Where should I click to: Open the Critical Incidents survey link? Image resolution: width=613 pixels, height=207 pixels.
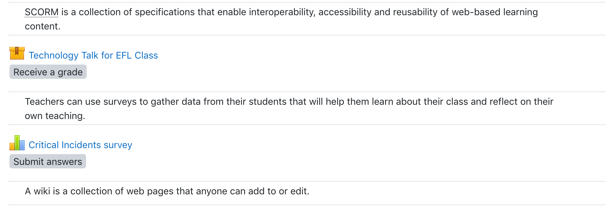(x=80, y=145)
